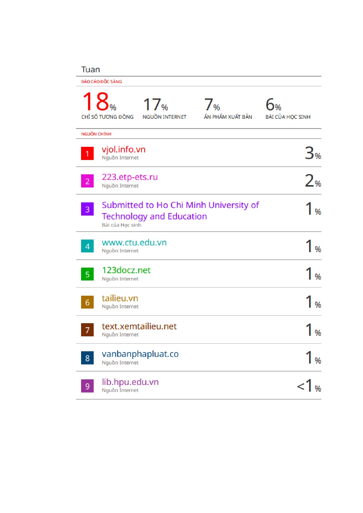Image resolution: width=363 pixels, height=513 pixels.
Task: Go to the tailieu.vn source
Action: click(x=120, y=298)
